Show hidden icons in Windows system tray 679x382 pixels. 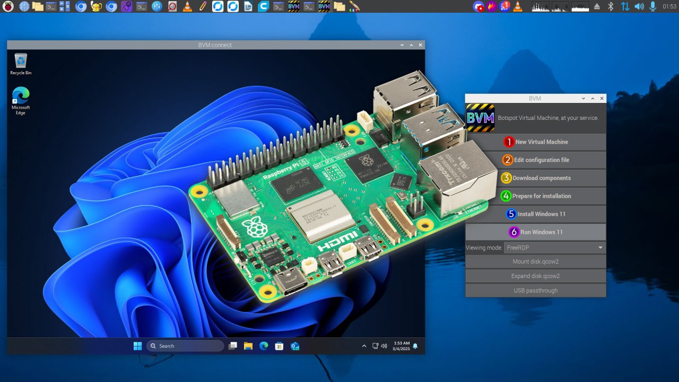pyautogui.click(x=364, y=346)
